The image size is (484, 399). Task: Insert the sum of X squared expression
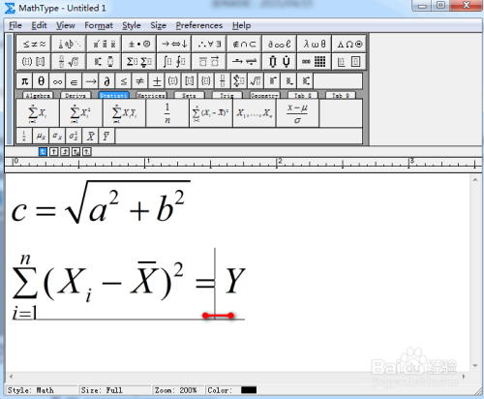[x=80, y=113]
